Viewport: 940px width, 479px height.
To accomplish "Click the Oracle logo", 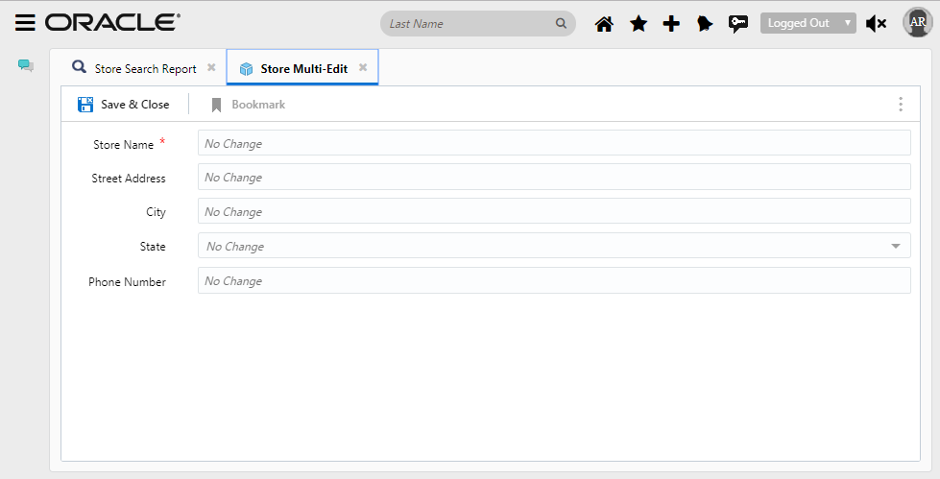I will point(112,23).
